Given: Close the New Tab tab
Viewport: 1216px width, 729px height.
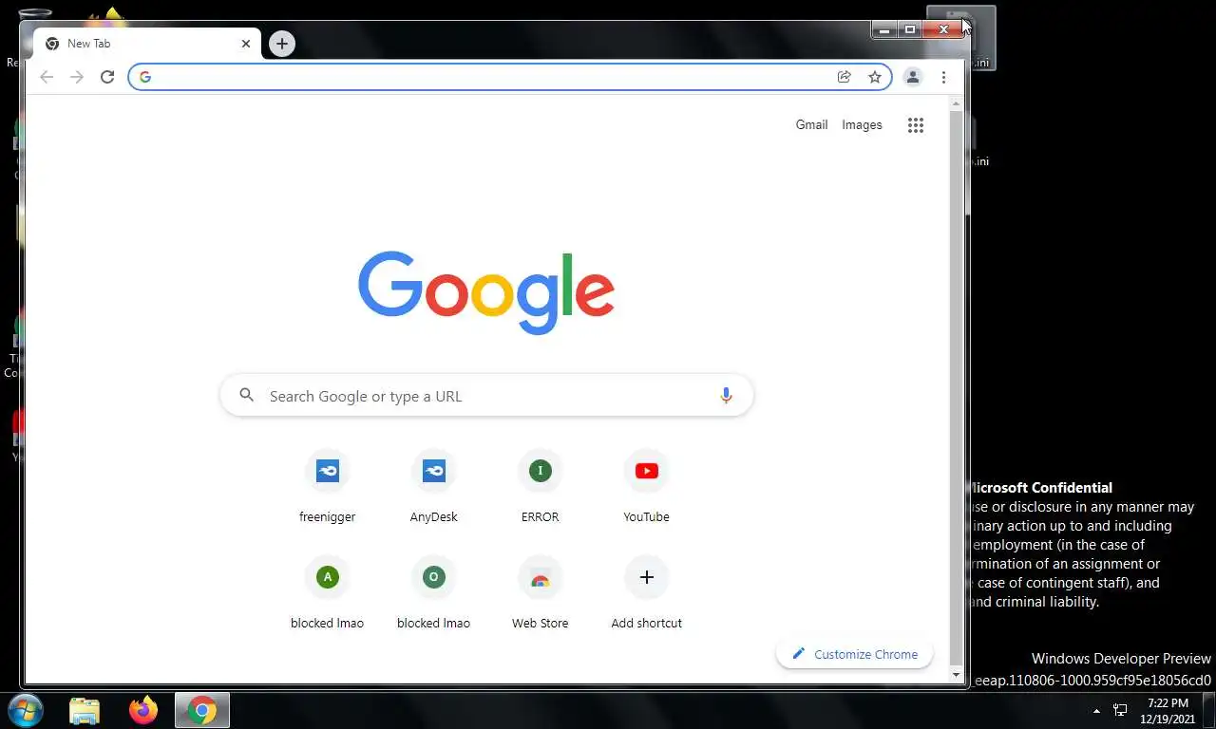Looking at the screenshot, I should [246, 44].
